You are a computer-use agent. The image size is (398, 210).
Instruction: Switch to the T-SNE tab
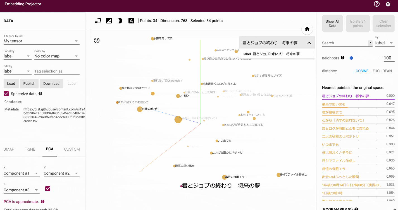(30, 149)
